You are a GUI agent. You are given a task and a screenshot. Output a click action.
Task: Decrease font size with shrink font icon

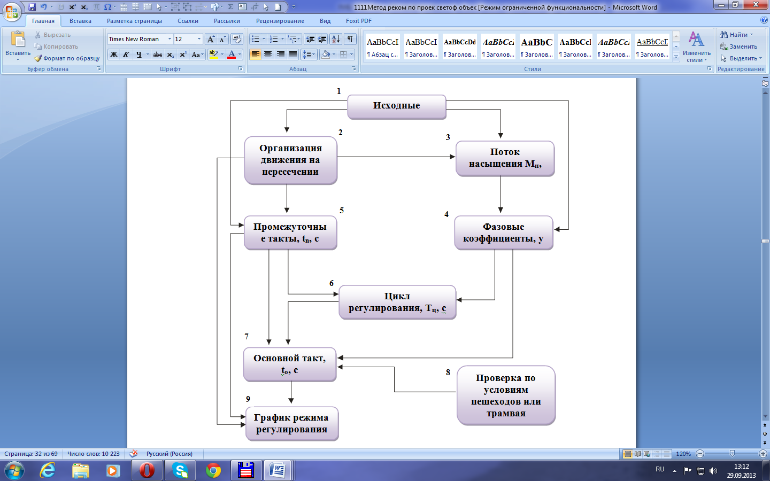pyautogui.click(x=222, y=39)
